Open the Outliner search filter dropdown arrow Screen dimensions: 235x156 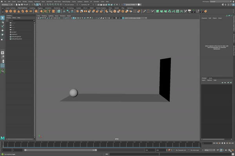tap(34, 20)
